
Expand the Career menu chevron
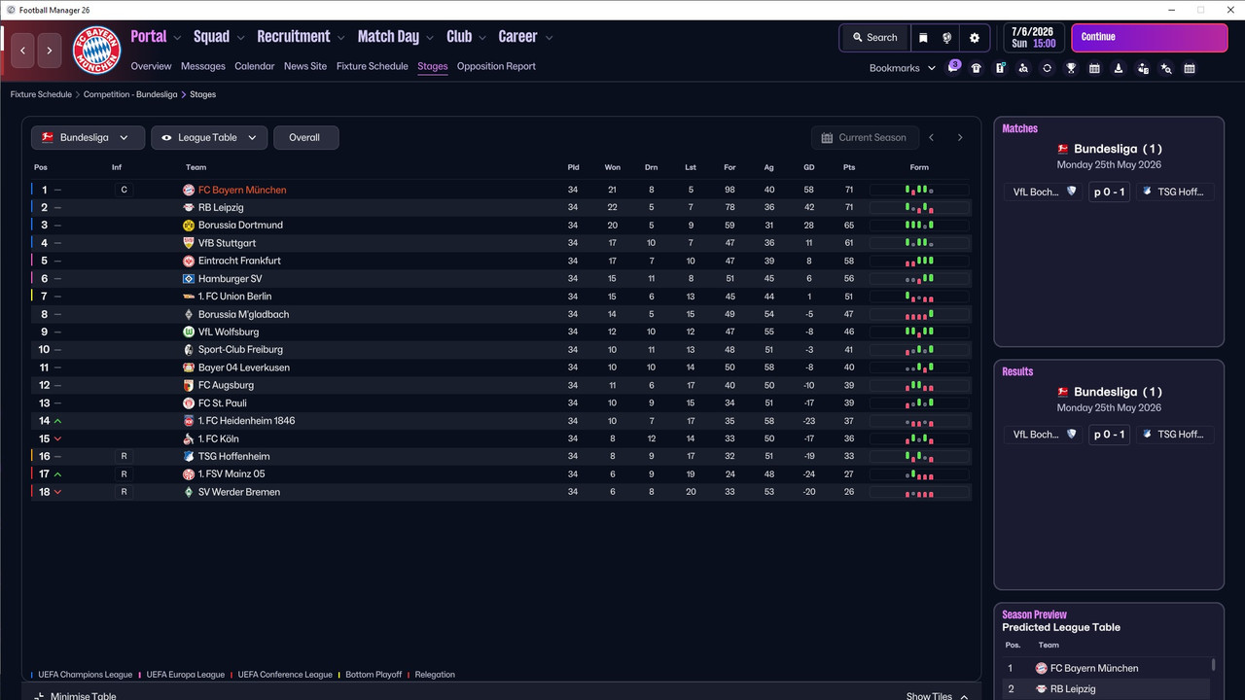pos(549,38)
